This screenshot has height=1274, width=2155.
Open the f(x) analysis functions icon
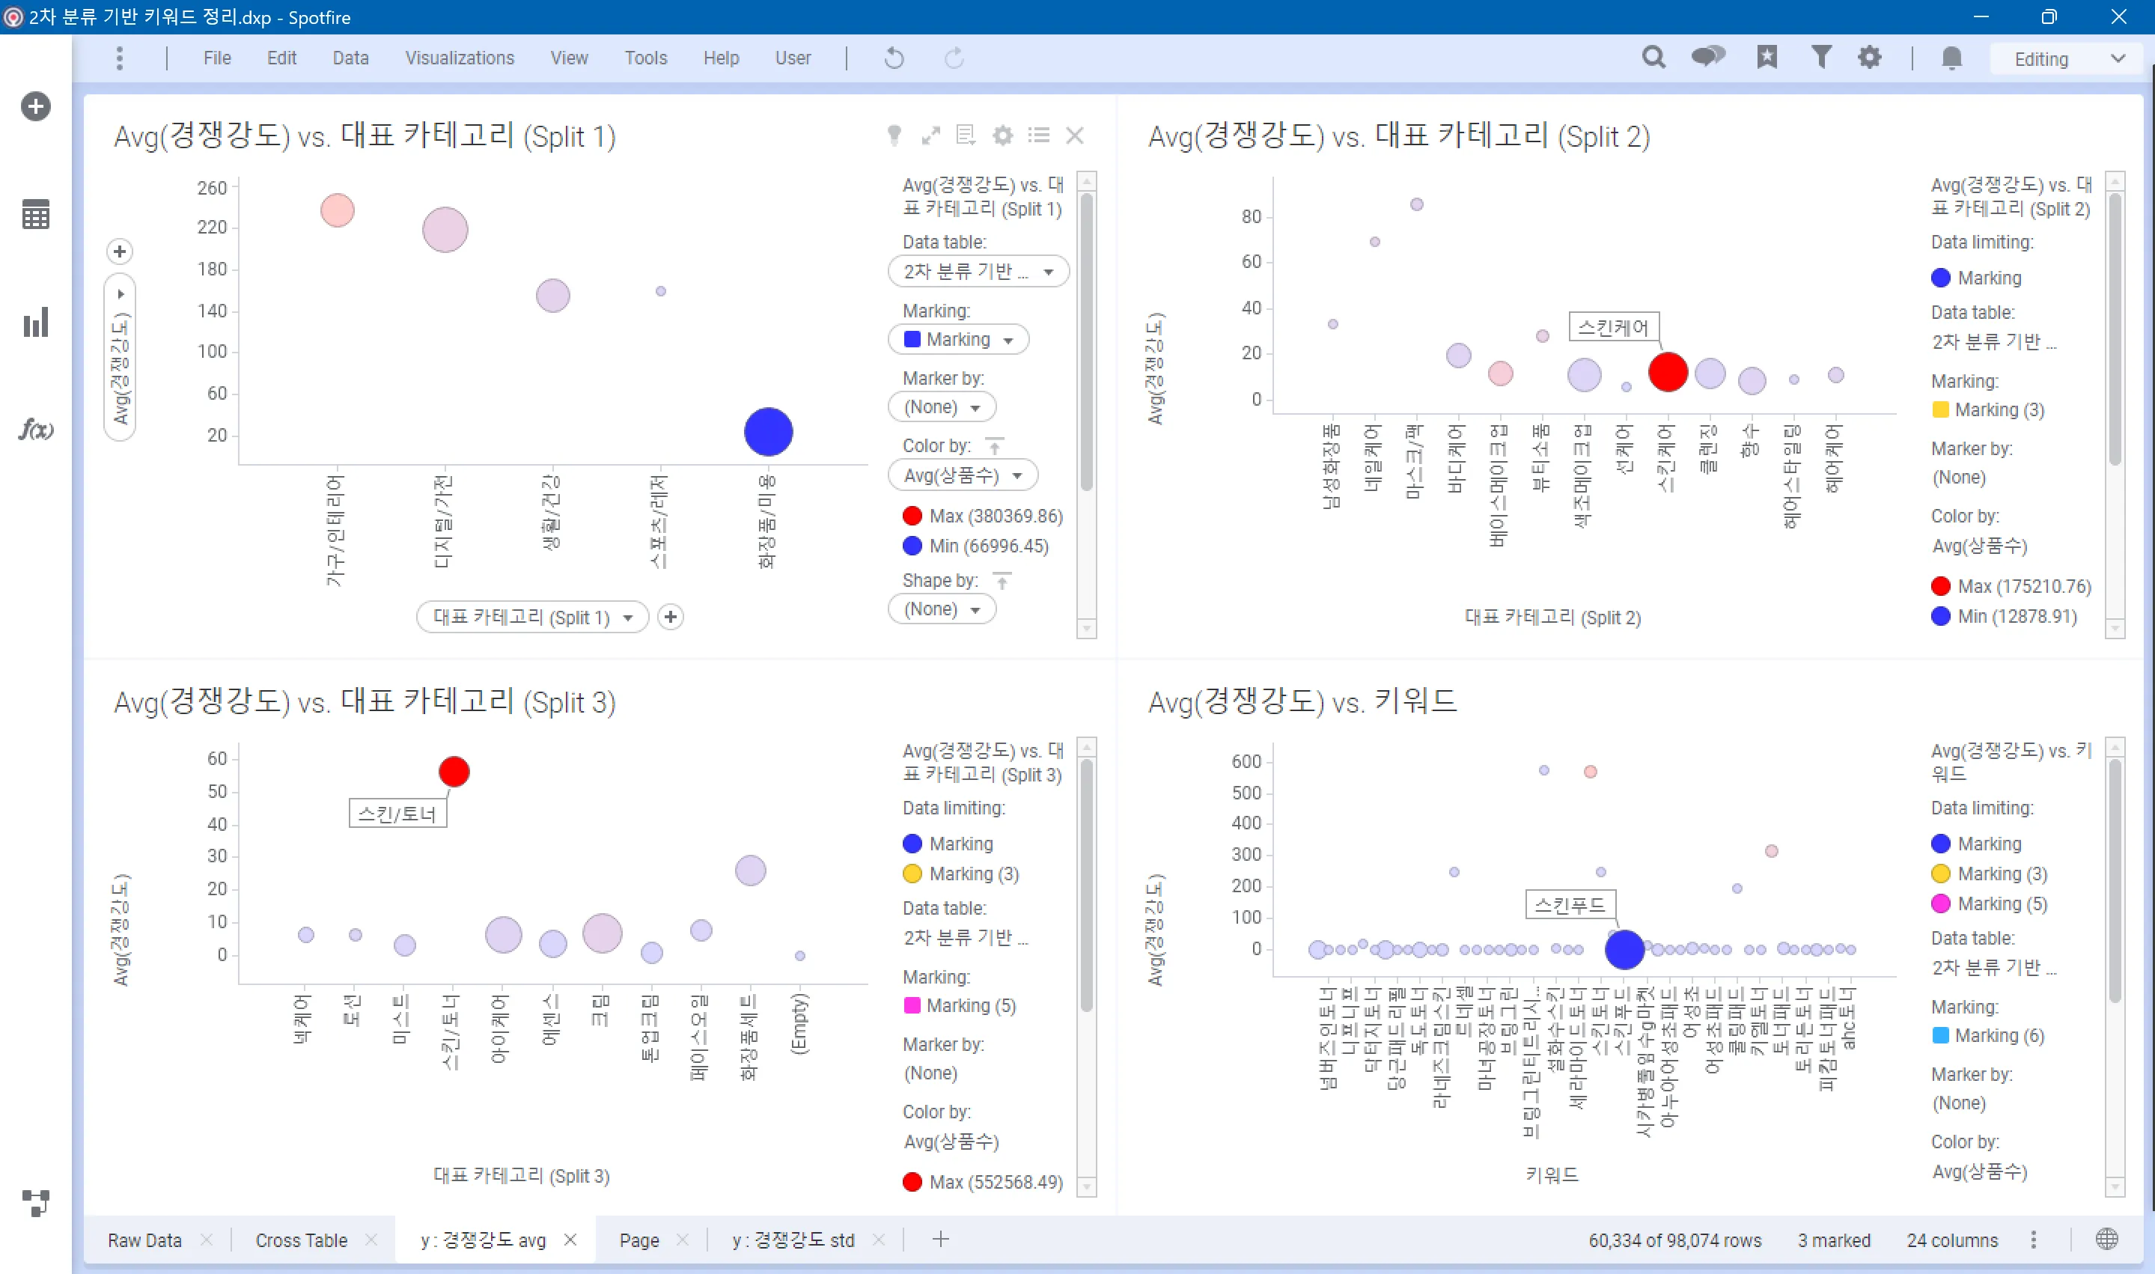click(35, 428)
